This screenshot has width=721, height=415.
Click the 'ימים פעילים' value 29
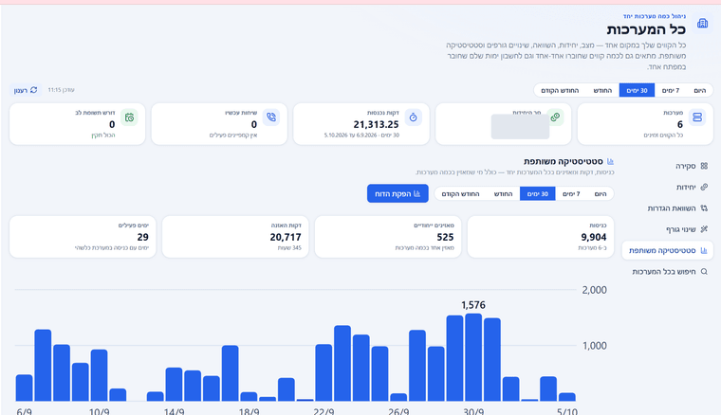[142, 237]
